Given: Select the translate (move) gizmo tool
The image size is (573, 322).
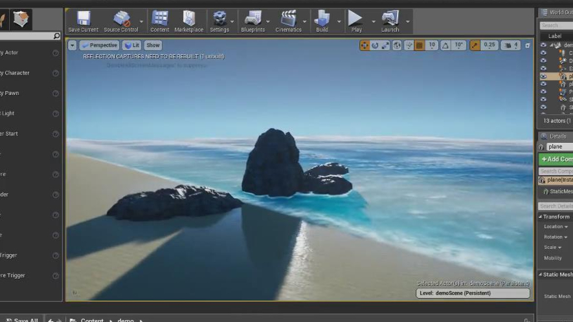Looking at the screenshot, I should (x=365, y=45).
